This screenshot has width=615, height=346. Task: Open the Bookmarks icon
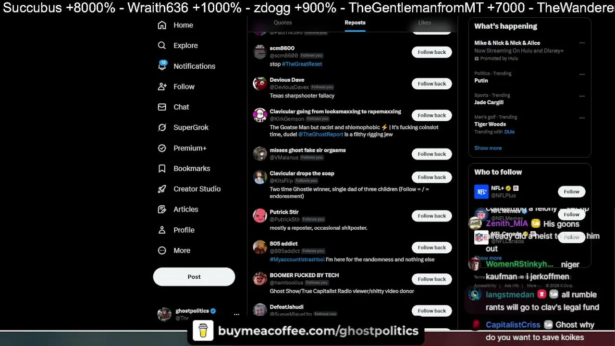coord(162,168)
